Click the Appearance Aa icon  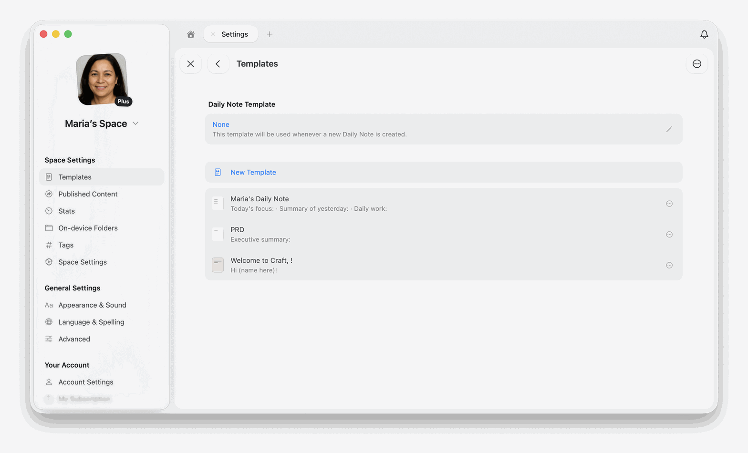(49, 305)
